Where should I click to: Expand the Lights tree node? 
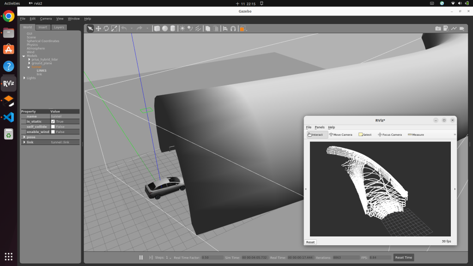24,78
